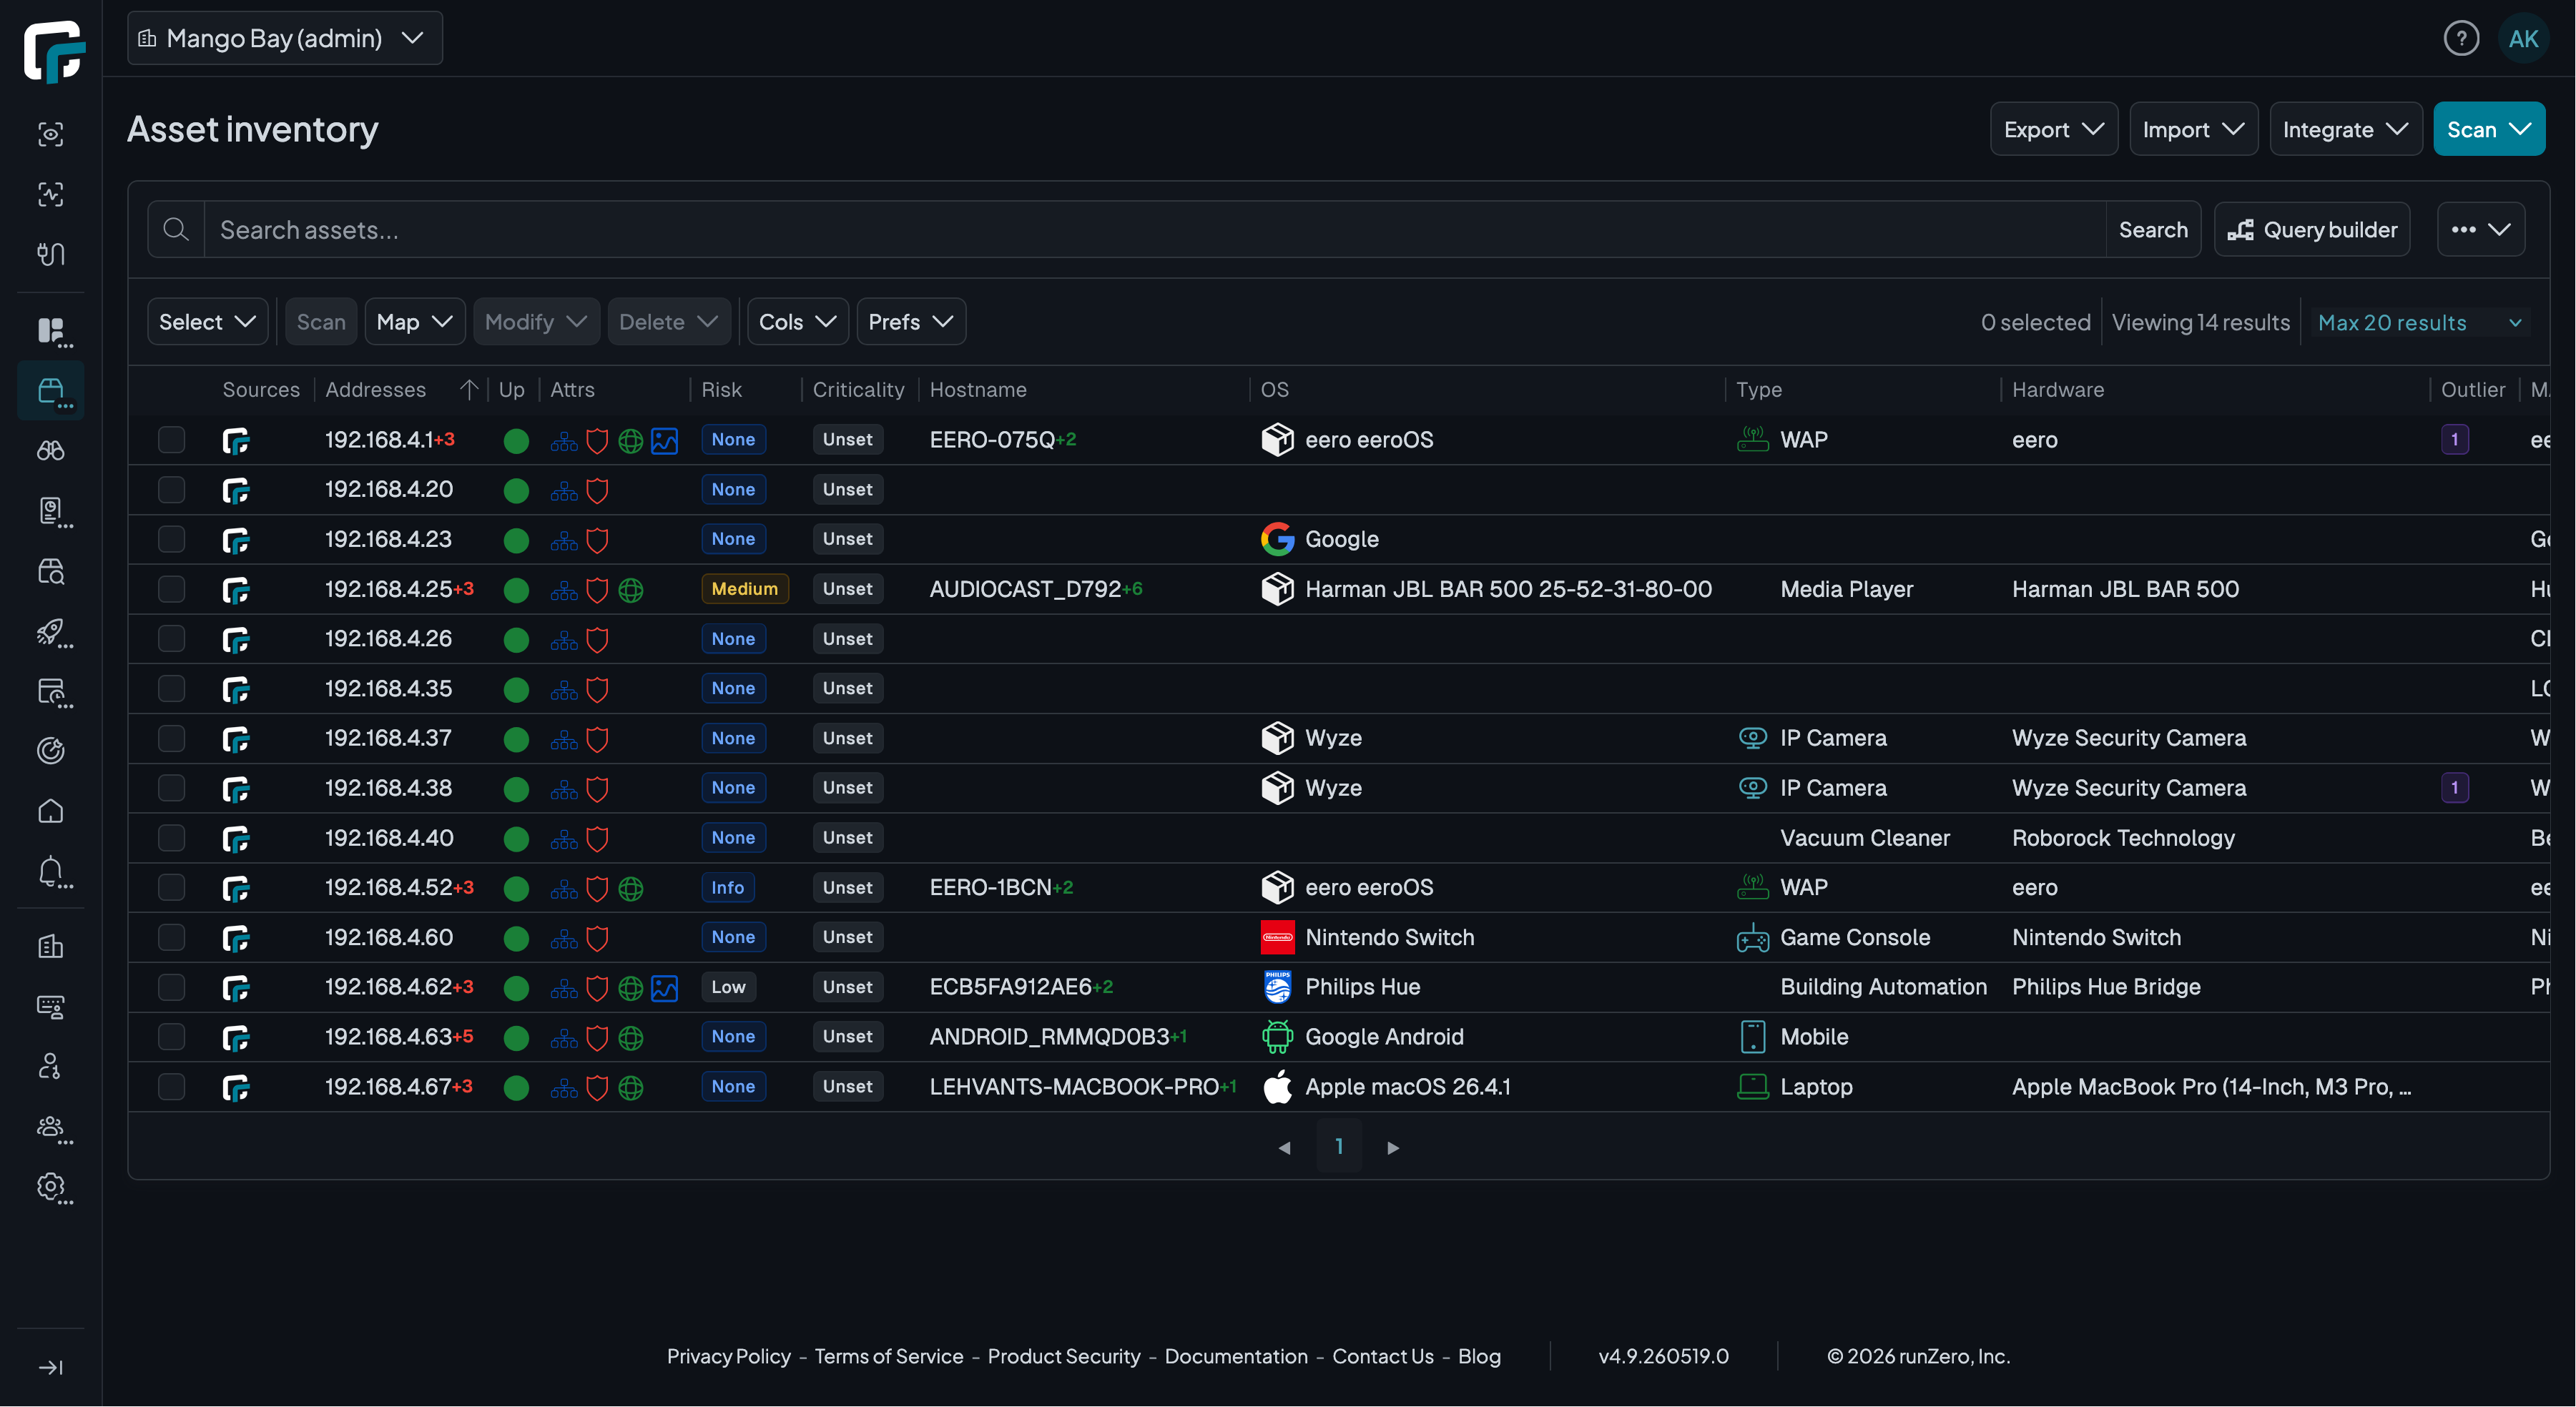Click the search magnifier icon
The image size is (2576, 1407).
(x=176, y=230)
